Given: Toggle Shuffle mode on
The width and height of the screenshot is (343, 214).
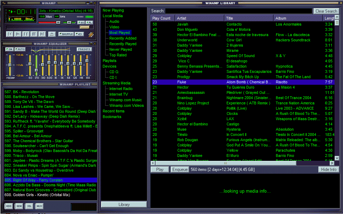Looking at the screenshot, I should click(x=67, y=34).
